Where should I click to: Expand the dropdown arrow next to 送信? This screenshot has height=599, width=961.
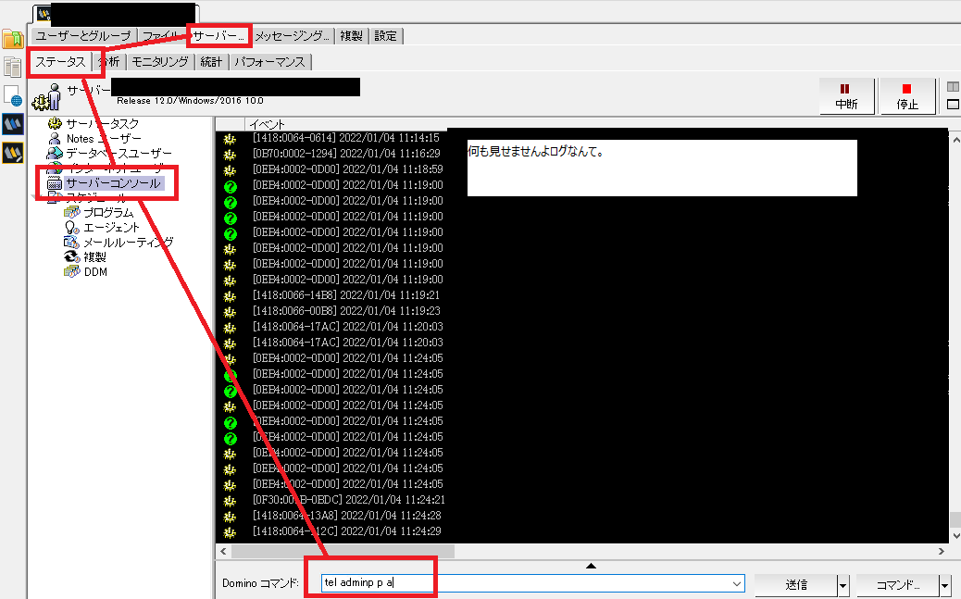[843, 585]
